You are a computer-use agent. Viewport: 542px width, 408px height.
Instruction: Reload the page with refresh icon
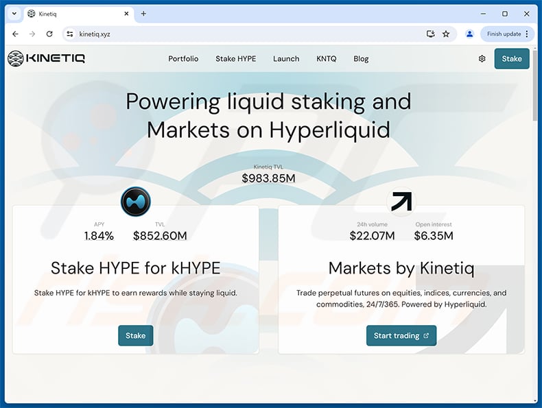(x=49, y=34)
